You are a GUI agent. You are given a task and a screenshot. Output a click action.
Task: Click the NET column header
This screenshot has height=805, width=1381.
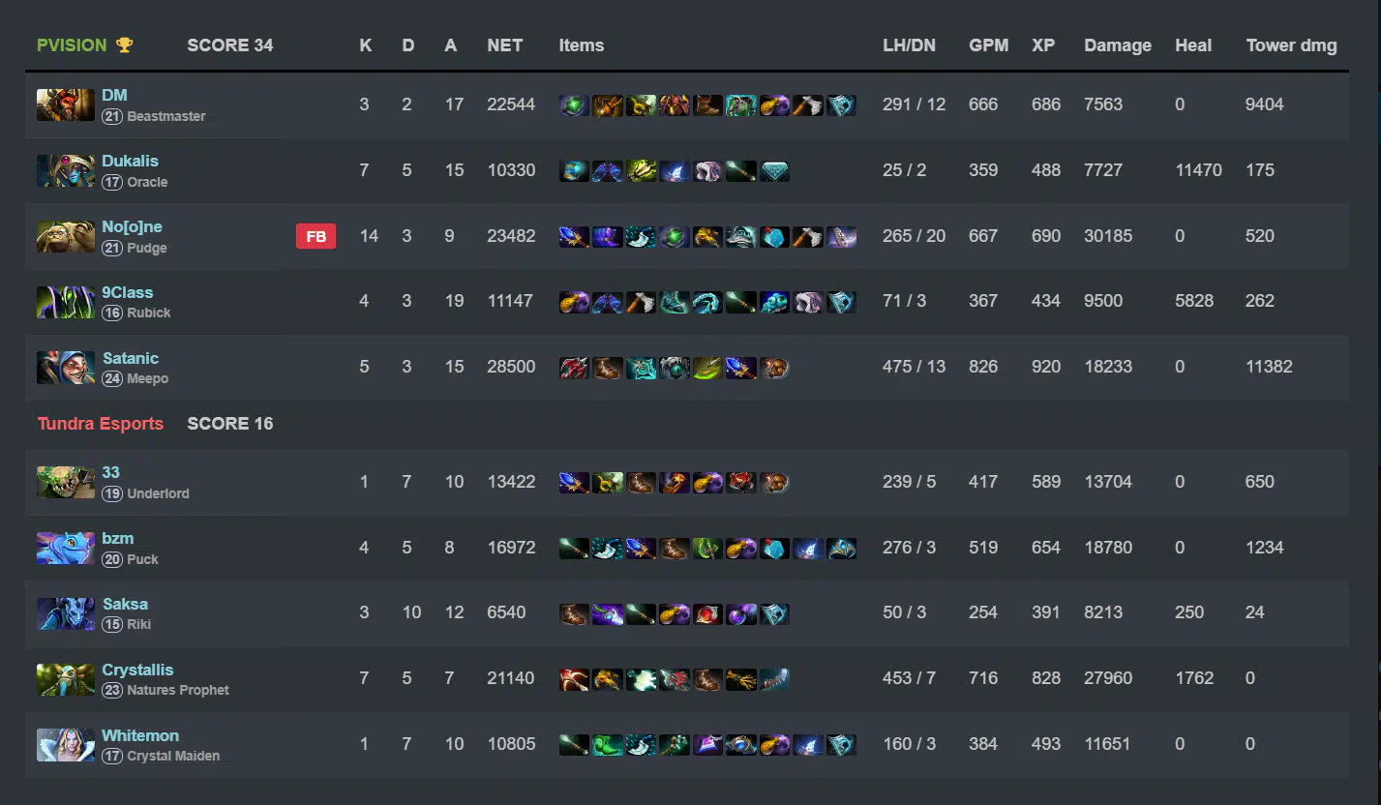[x=505, y=45]
